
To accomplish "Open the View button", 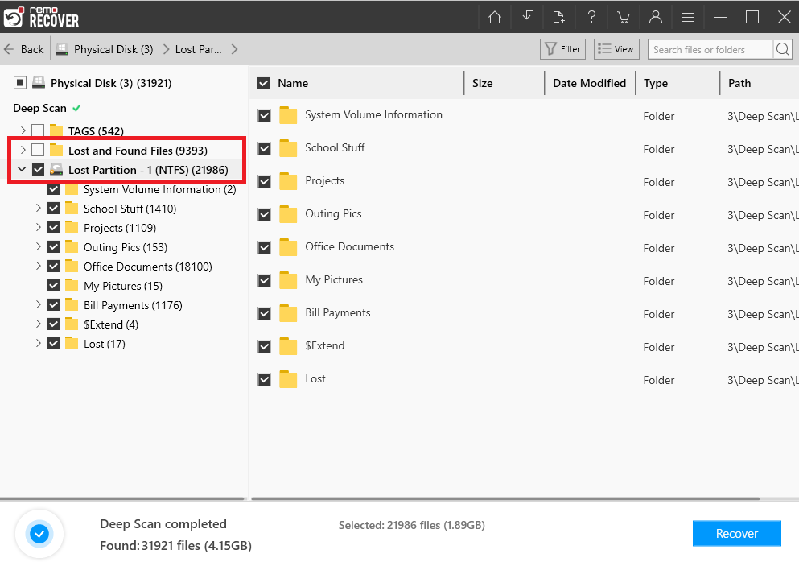I will click(x=616, y=49).
